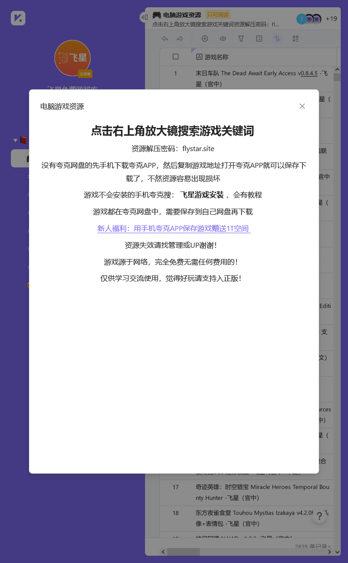This screenshot has width=348, height=563.
Task: Click the app logo at top left
Action: click(x=18, y=18)
